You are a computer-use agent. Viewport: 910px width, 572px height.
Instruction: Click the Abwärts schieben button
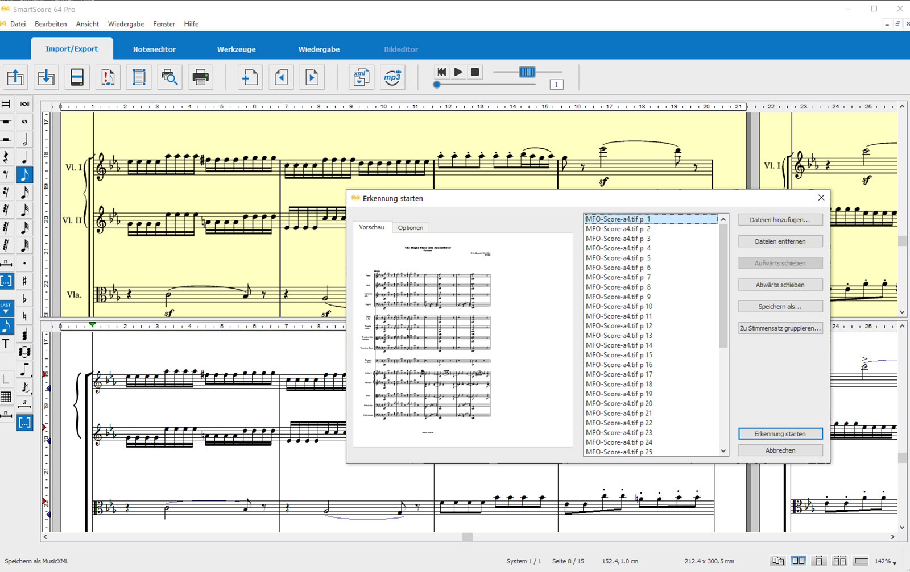coord(780,285)
